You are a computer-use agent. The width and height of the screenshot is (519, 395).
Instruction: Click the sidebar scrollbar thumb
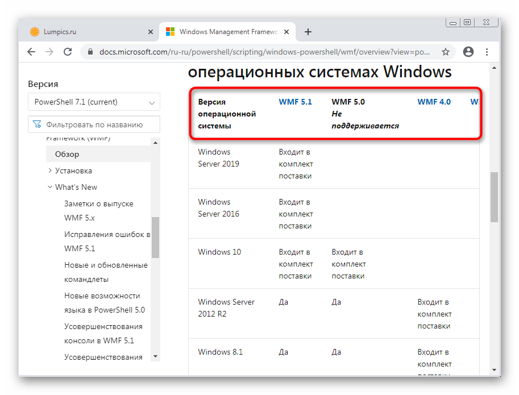pos(155,237)
